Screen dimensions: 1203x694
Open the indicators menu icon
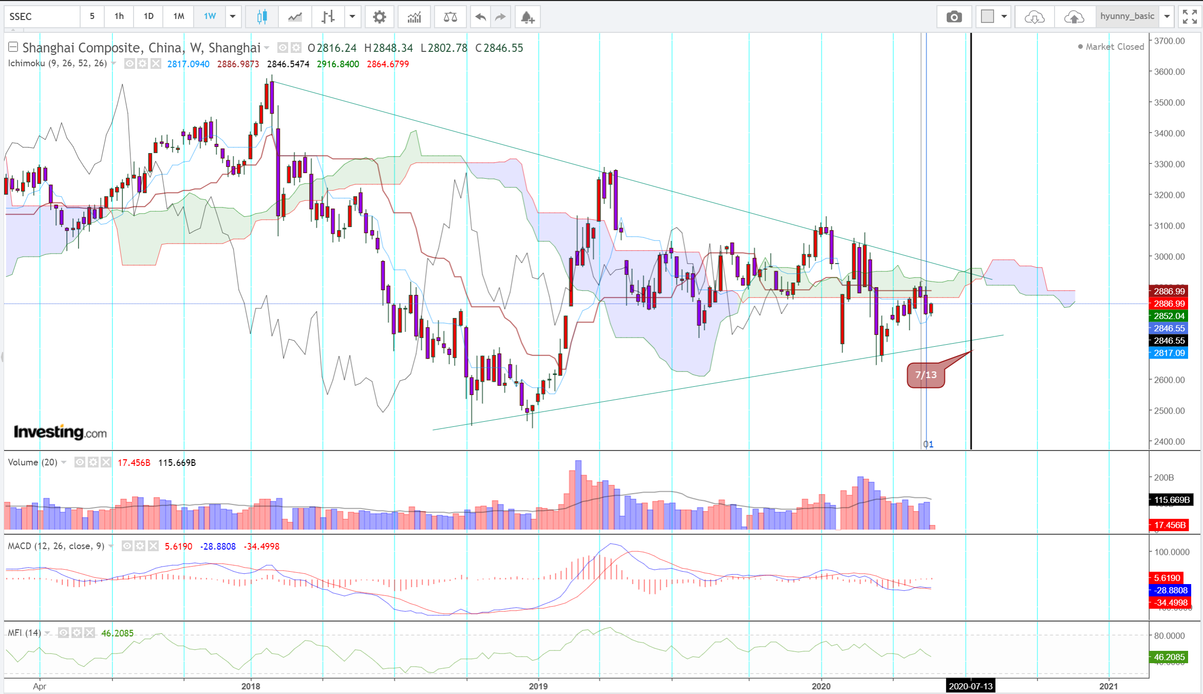[x=414, y=17]
